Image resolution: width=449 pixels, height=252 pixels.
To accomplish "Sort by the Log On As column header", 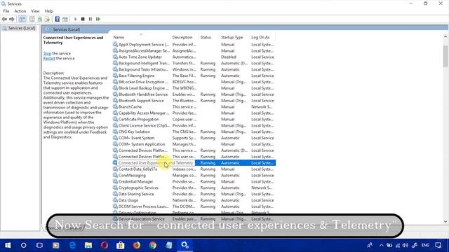I will 260,37.
